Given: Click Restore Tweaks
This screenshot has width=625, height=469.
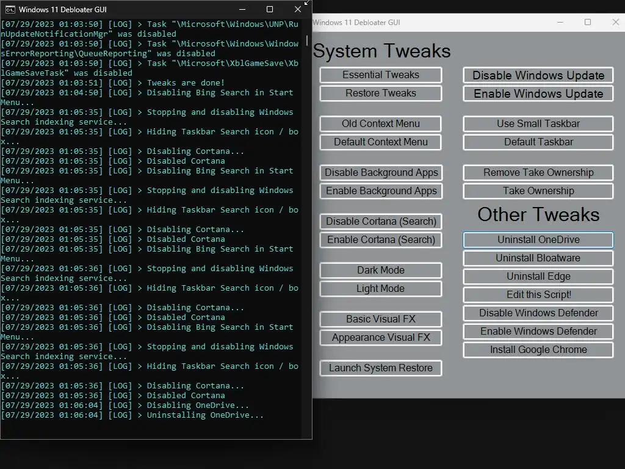Looking at the screenshot, I should 381,93.
